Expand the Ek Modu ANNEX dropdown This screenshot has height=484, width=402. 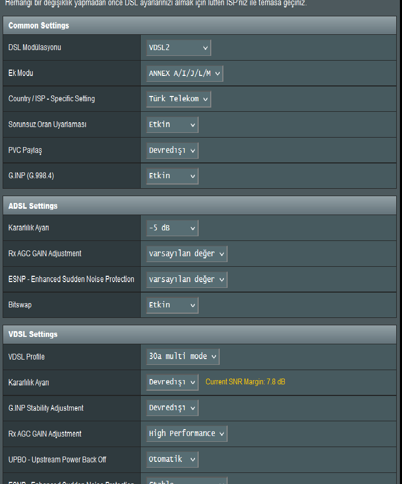point(184,73)
